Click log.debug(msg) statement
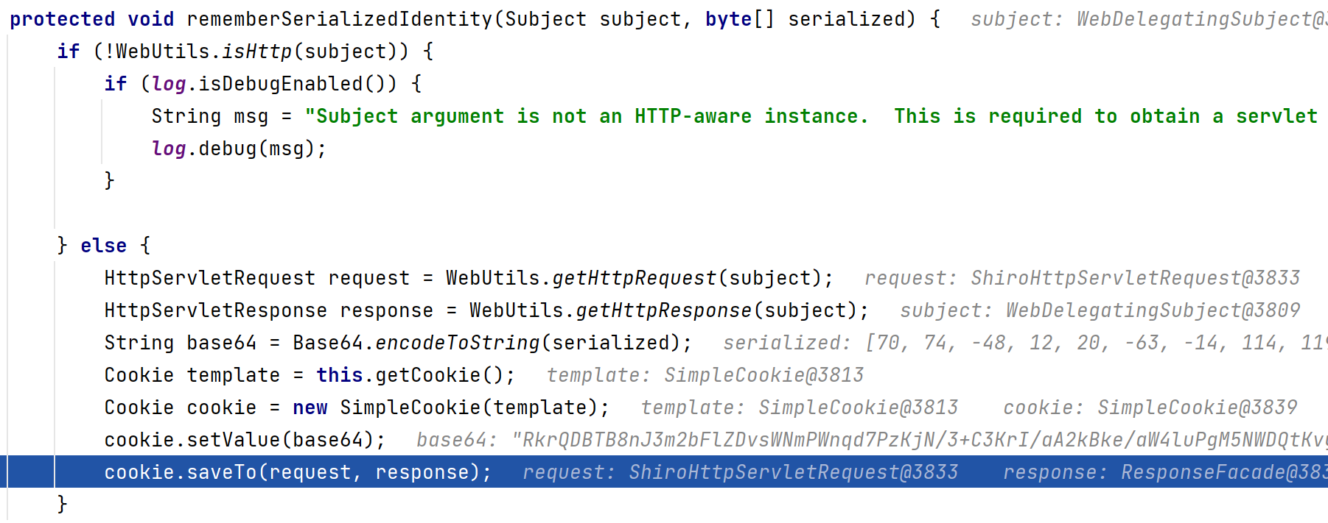 239,149
